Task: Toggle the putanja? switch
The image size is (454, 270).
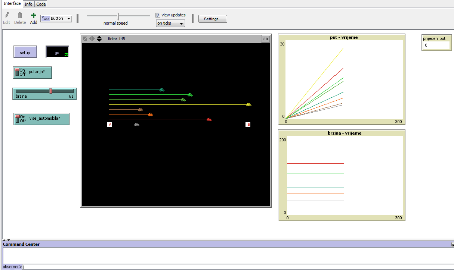Action: point(17,72)
